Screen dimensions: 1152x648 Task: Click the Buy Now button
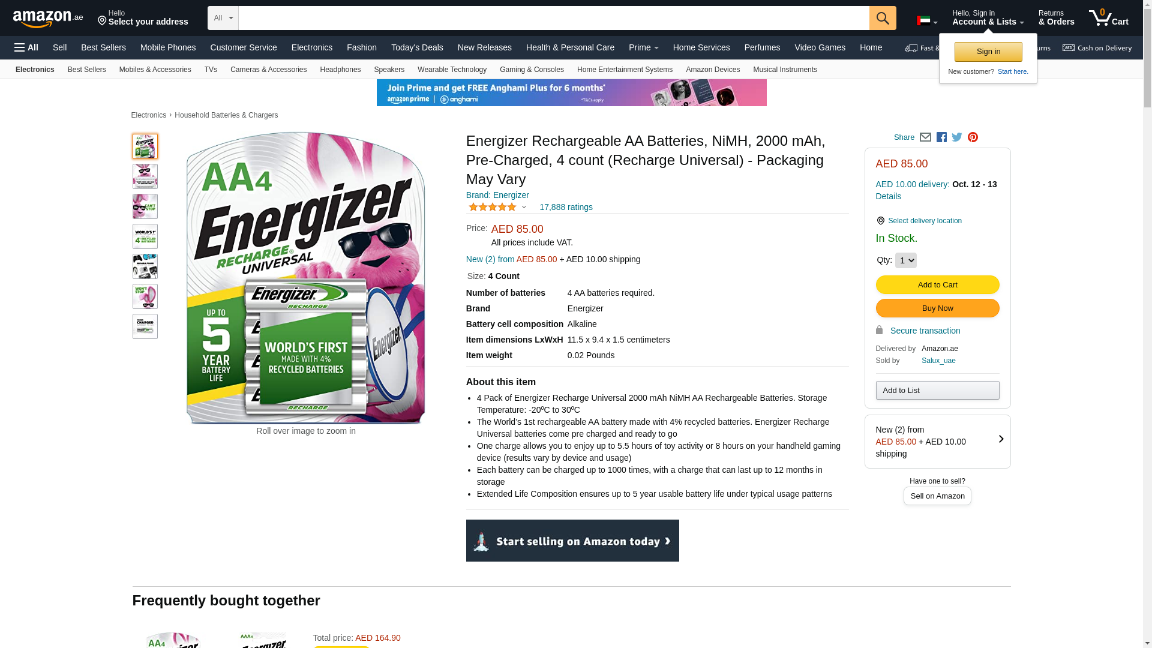click(x=937, y=308)
